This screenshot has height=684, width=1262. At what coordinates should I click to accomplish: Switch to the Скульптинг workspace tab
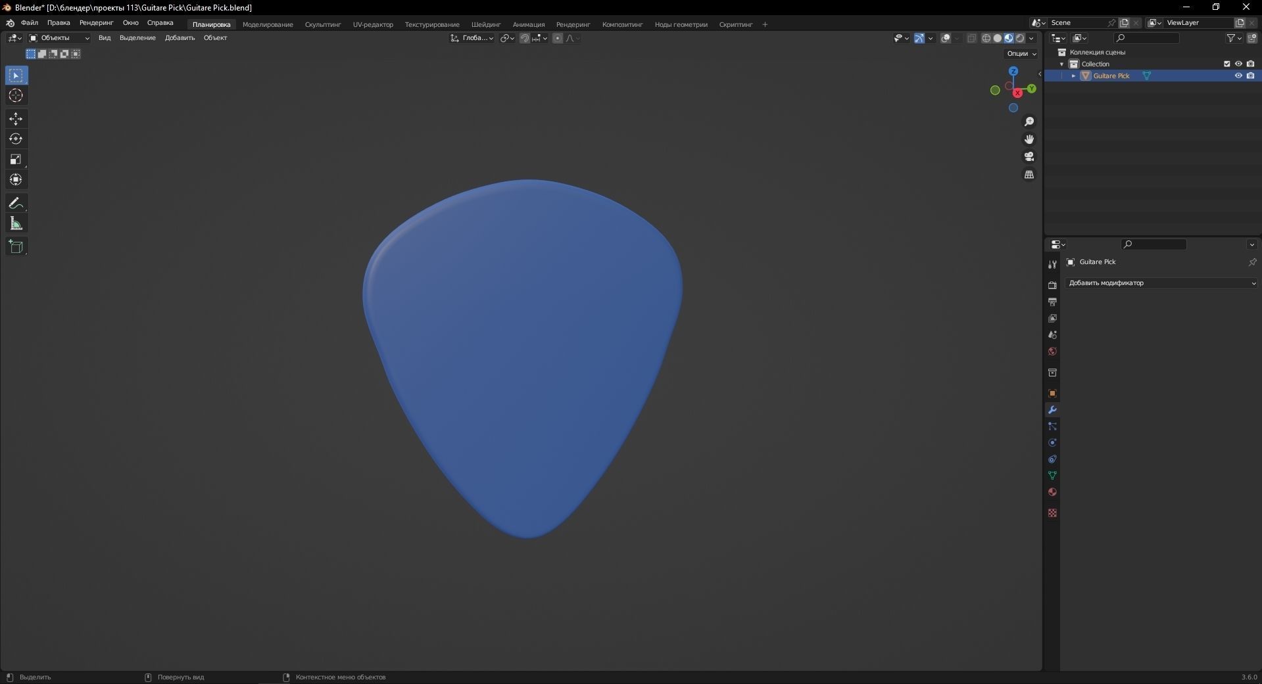323,24
